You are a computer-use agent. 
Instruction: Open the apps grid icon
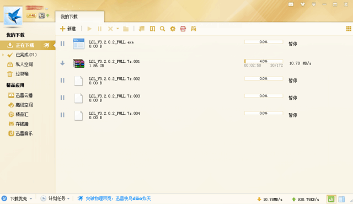tap(349, 29)
